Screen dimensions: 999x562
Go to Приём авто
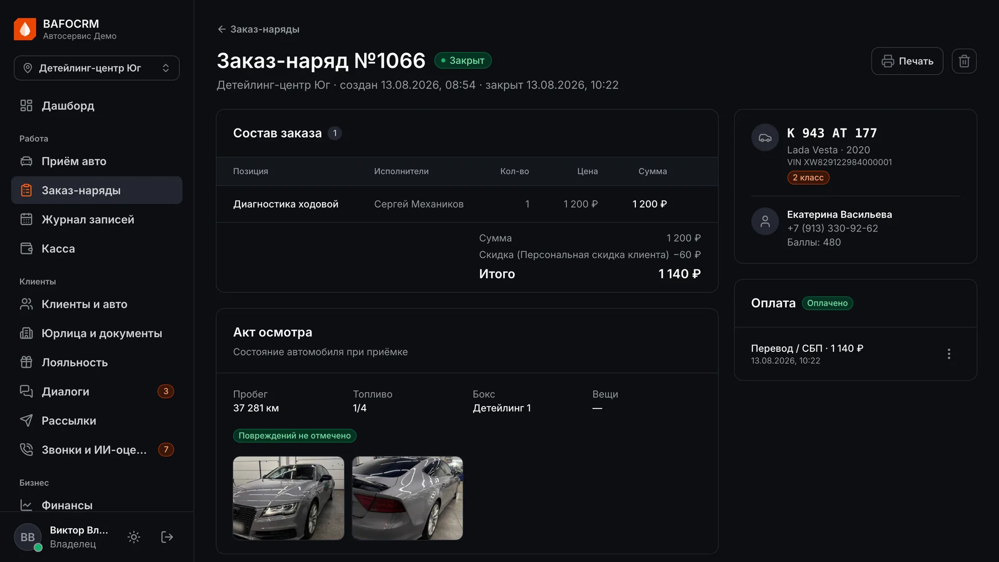click(97, 161)
